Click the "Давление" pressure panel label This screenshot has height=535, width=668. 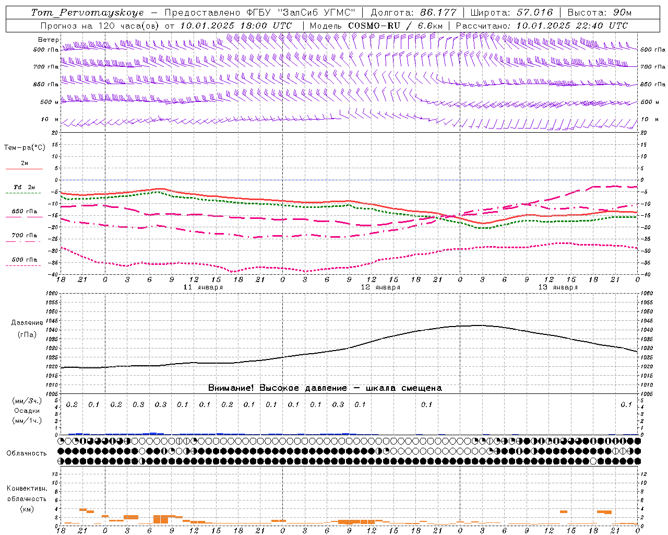[26, 323]
